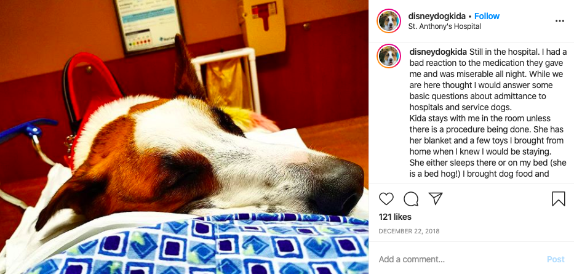Open disneydogkida username in the caption
Viewport: 574px width, 274px height.
click(x=438, y=52)
